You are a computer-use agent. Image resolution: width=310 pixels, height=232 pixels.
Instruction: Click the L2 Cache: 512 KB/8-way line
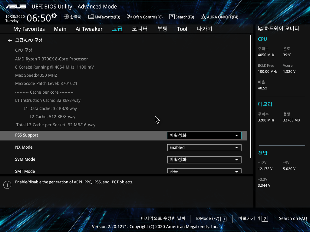(x=52, y=117)
